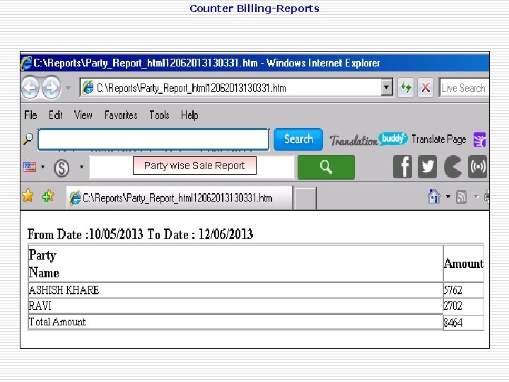Click the purple icon after Translate Page
The width and height of the screenshot is (509, 382).
479,139
